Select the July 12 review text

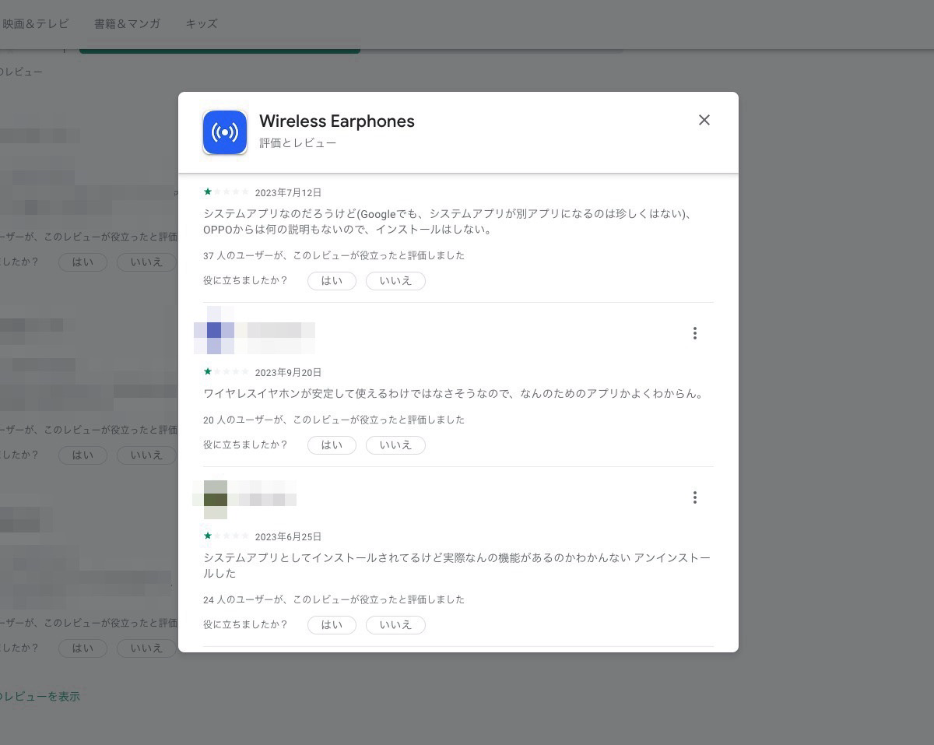[455, 222]
